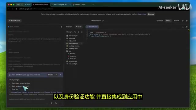Search files in the file explorer
This screenshot has height=110, width=196.
[x=75, y=32]
